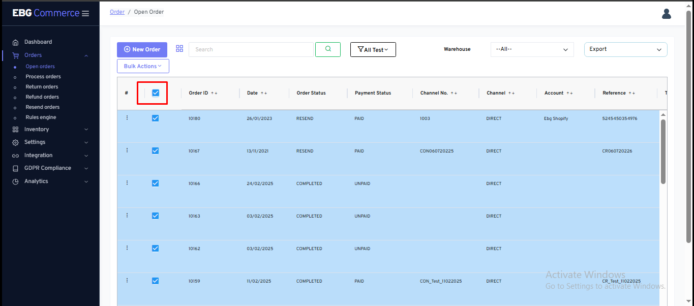Uncheck the select-all header checkbox

click(x=156, y=93)
